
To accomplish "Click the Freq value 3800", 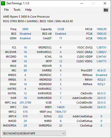I will (x=25, y=29).
